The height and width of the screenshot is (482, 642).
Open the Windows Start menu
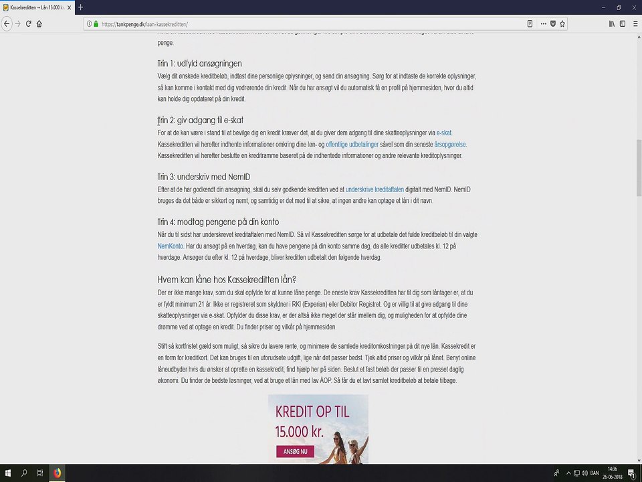coord(8,473)
